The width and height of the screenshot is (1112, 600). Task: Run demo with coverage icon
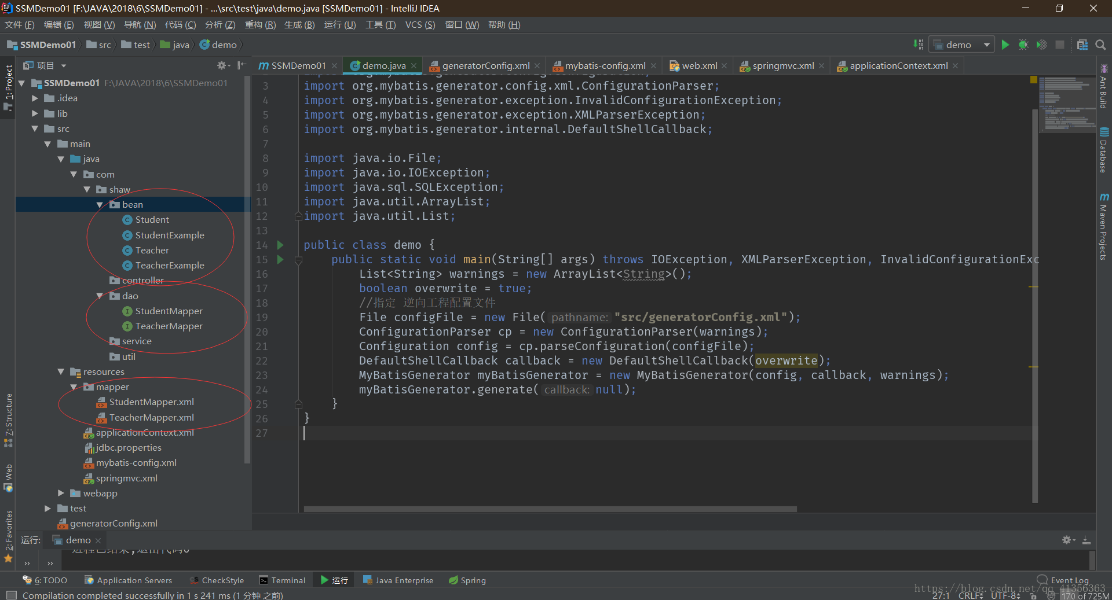(x=1041, y=45)
